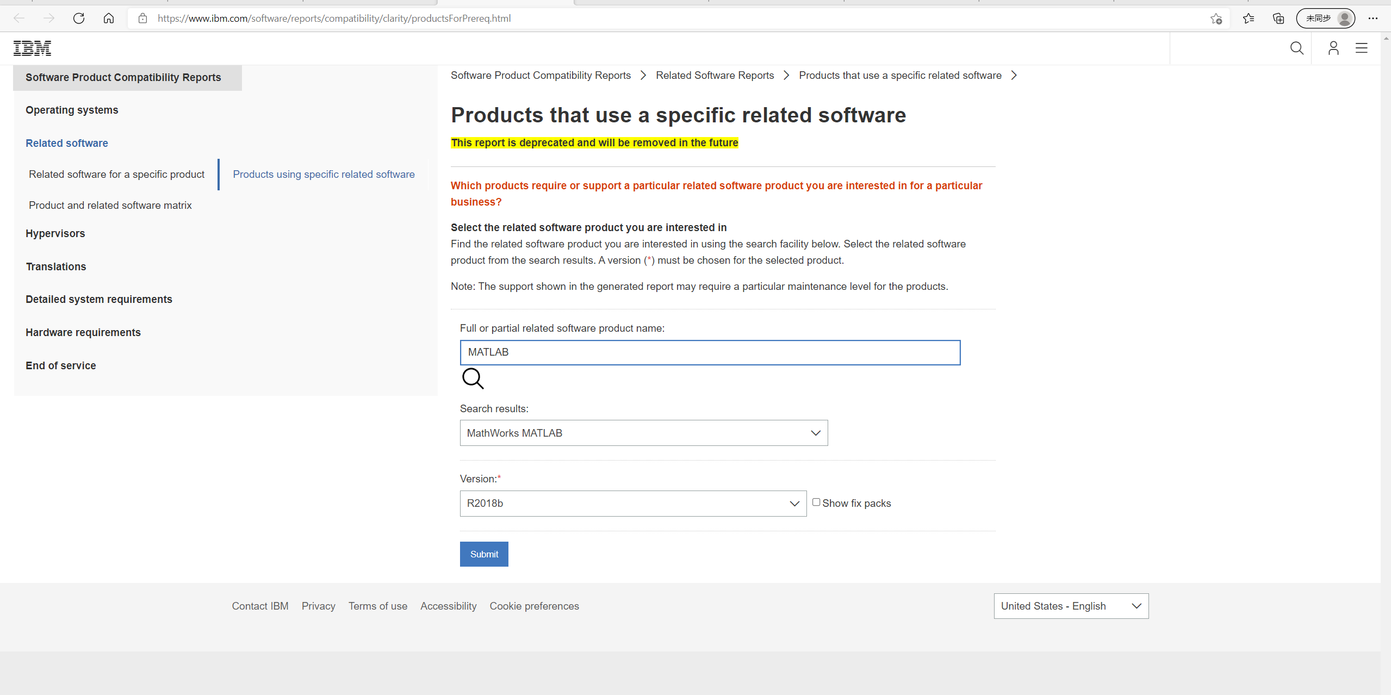Open IBM site search icon
The height and width of the screenshot is (695, 1391).
point(1297,48)
